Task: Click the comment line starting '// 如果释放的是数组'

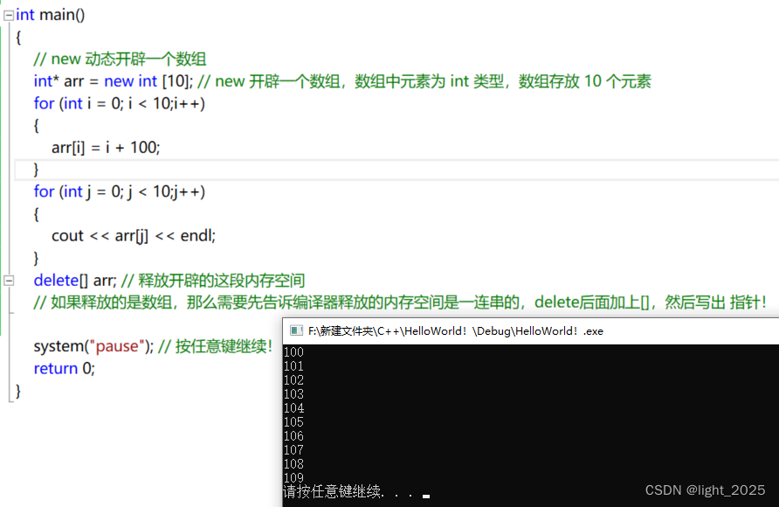Action: pos(400,302)
